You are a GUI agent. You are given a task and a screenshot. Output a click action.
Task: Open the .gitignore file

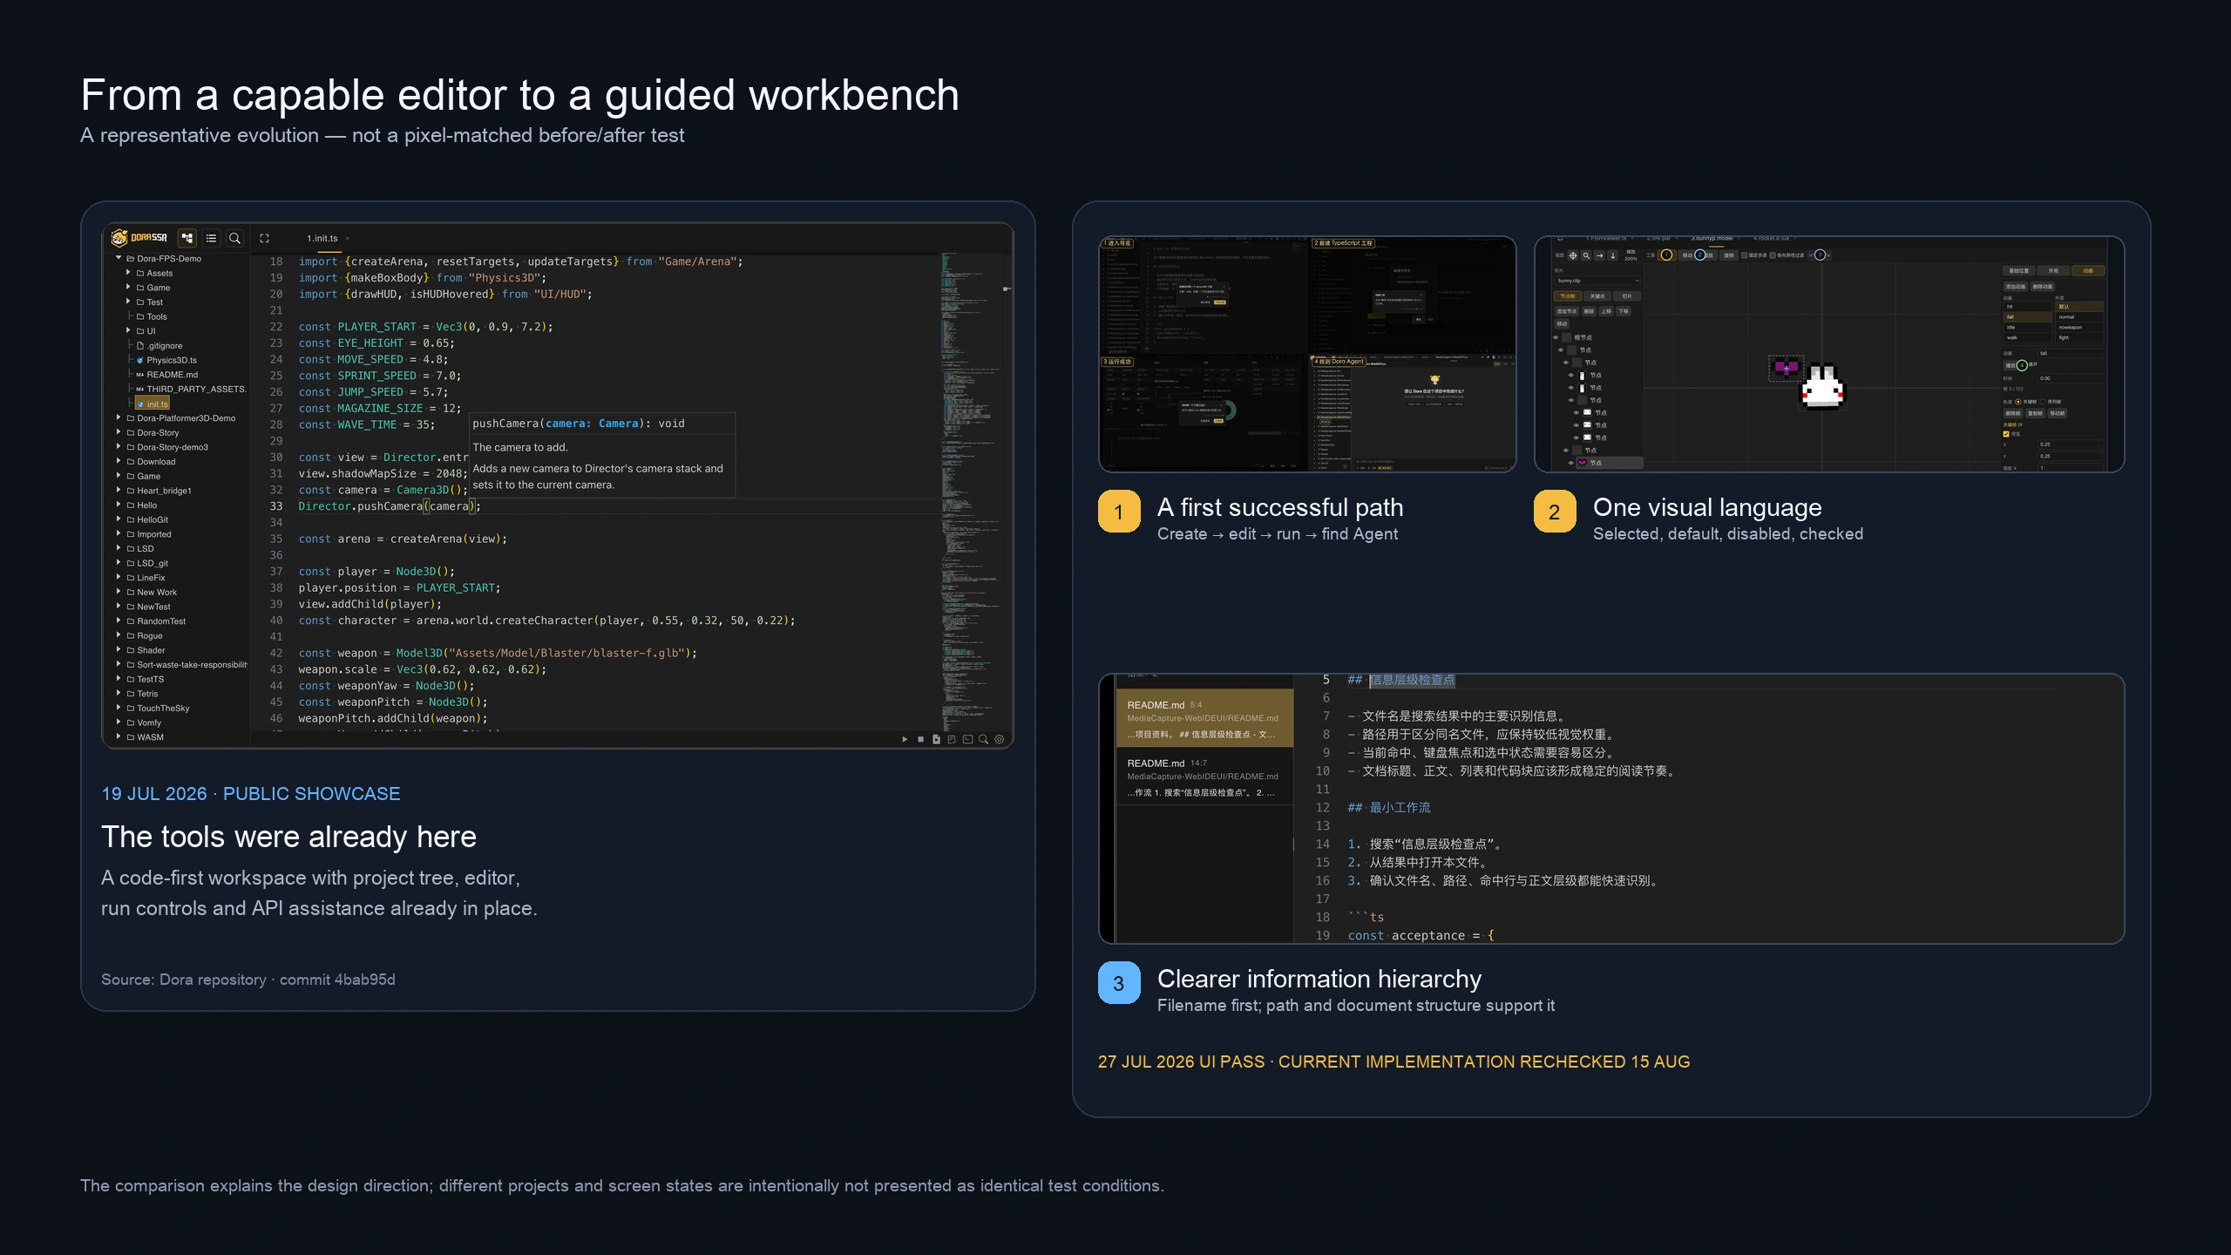(x=159, y=345)
